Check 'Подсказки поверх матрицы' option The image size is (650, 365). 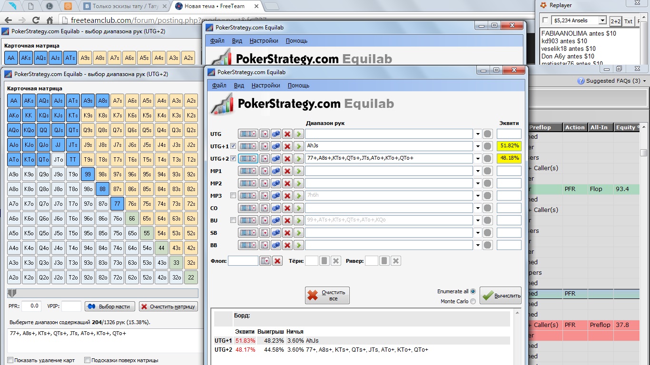tap(87, 360)
